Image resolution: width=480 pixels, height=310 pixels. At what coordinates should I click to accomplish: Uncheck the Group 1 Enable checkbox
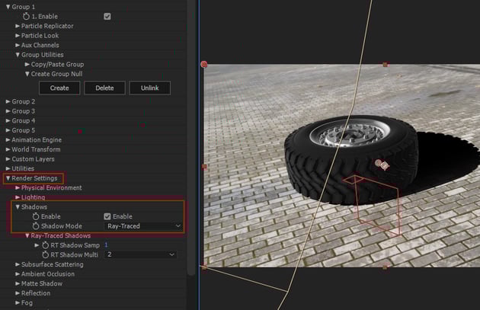[x=107, y=16]
